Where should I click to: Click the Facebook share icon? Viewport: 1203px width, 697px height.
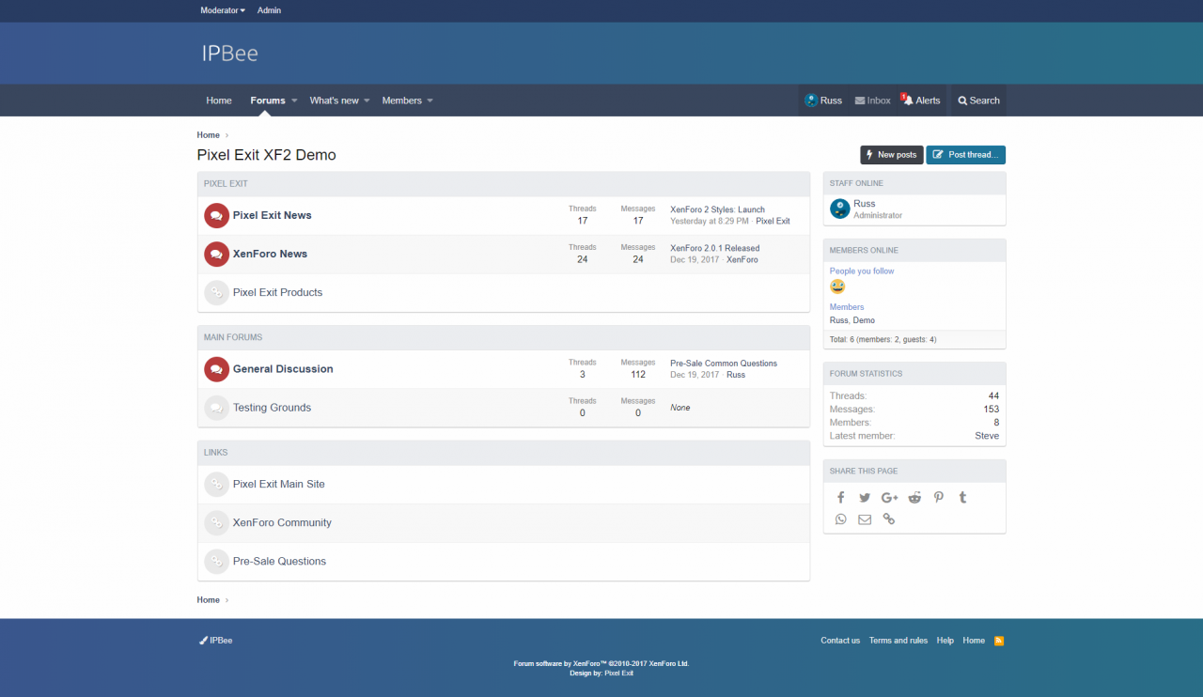point(840,498)
